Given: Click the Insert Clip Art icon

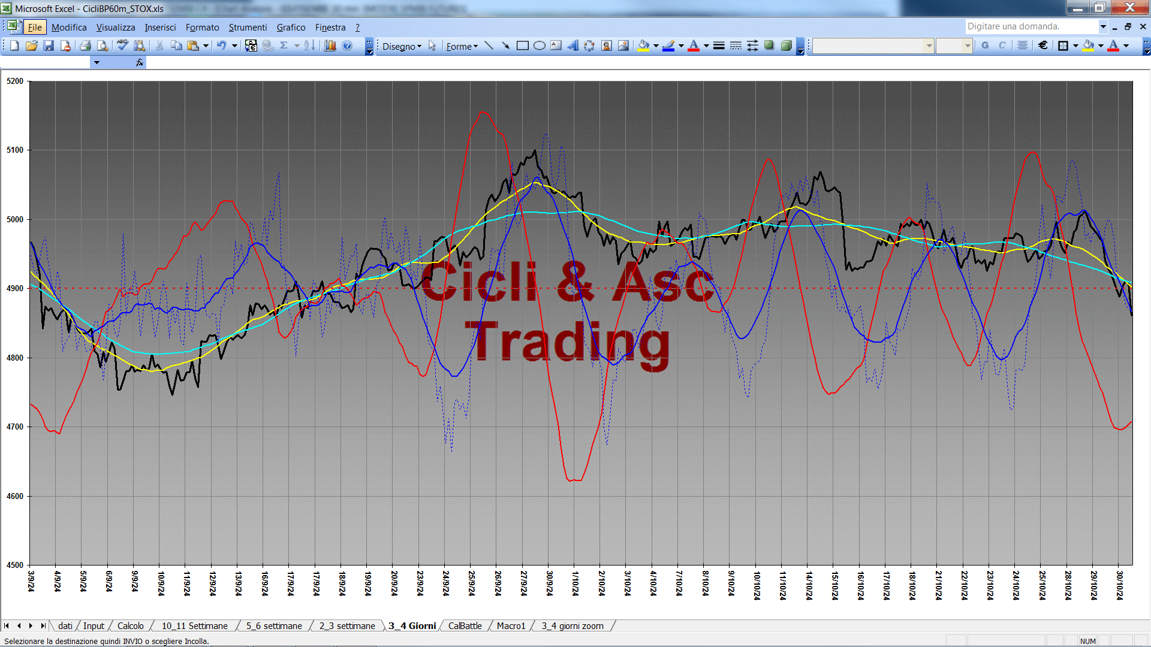Looking at the screenshot, I should coord(607,46).
